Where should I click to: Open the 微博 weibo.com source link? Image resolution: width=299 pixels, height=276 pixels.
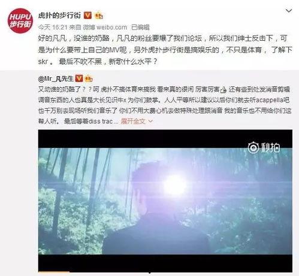(105, 27)
